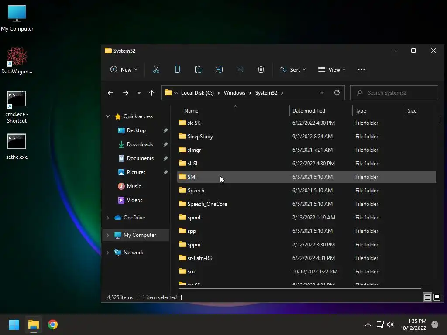The height and width of the screenshot is (335, 447).
Task: Open the See more ellipsis menu
Action: (361, 69)
